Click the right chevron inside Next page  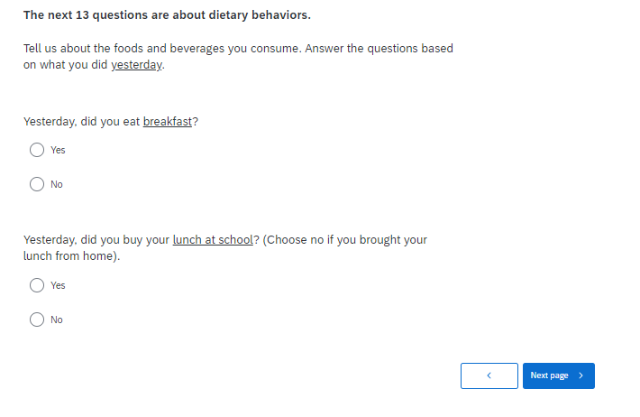pyautogui.click(x=581, y=375)
